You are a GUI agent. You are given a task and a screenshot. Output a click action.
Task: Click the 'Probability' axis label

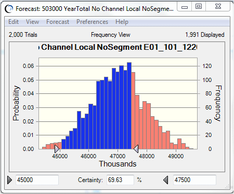tap(16, 103)
